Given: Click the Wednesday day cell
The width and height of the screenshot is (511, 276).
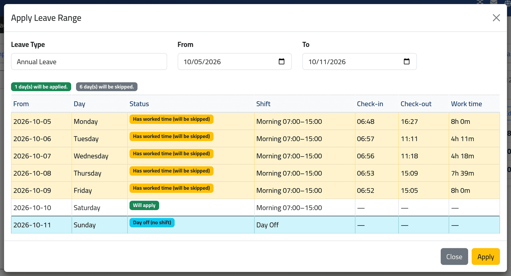Looking at the screenshot, I should point(100,156).
